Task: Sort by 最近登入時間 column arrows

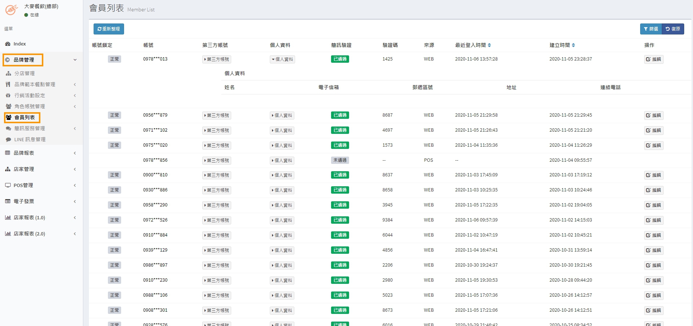Action: click(489, 45)
